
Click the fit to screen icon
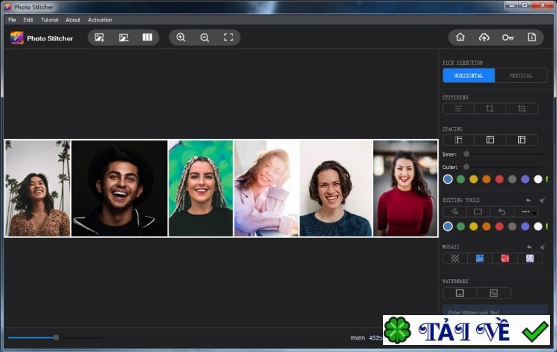pos(228,38)
